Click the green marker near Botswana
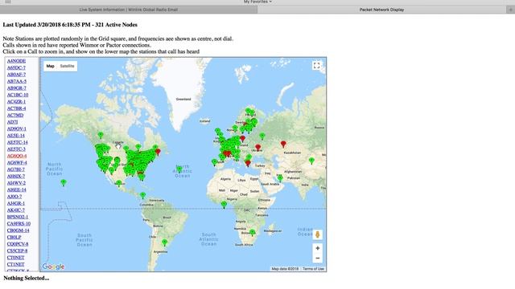The width and height of the screenshot is (515, 289). tap(252, 233)
